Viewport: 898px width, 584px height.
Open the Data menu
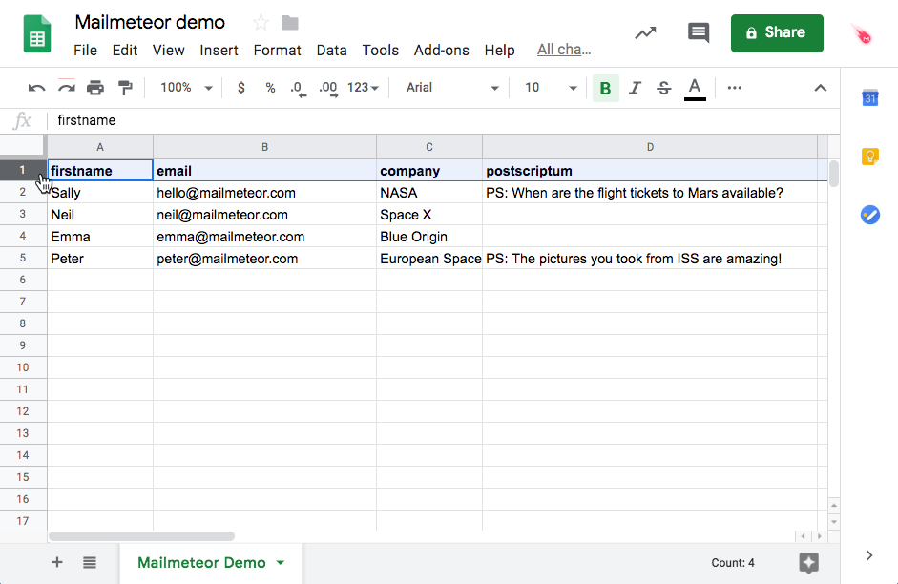coord(331,51)
